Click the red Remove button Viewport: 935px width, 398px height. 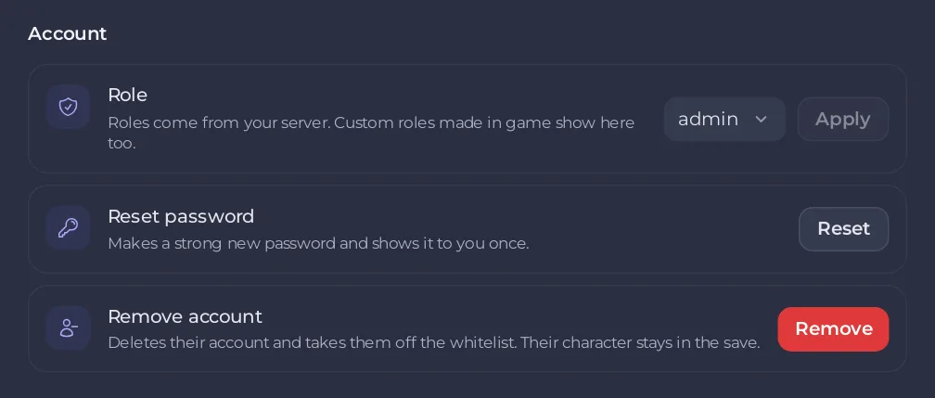[834, 328]
